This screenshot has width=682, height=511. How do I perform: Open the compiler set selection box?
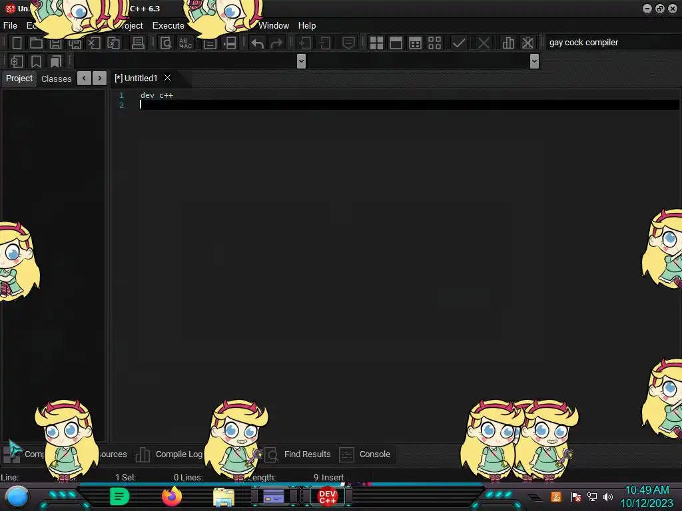tap(613, 43)
